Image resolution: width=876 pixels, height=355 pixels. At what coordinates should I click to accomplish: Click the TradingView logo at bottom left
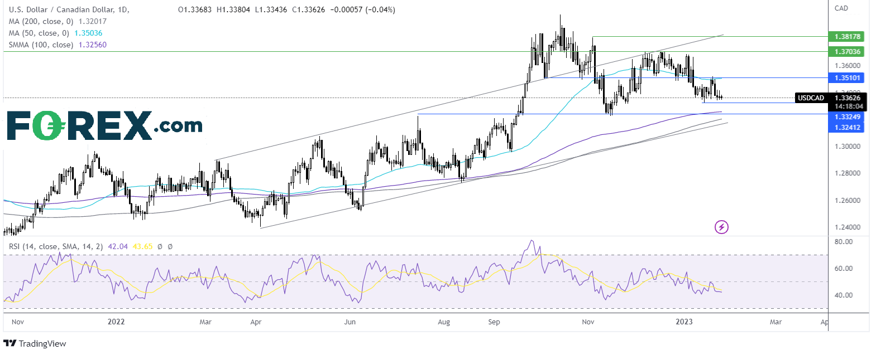35,343
